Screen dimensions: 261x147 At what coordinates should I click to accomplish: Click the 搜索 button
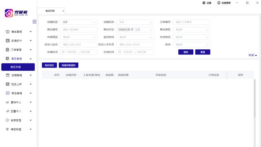186,52
